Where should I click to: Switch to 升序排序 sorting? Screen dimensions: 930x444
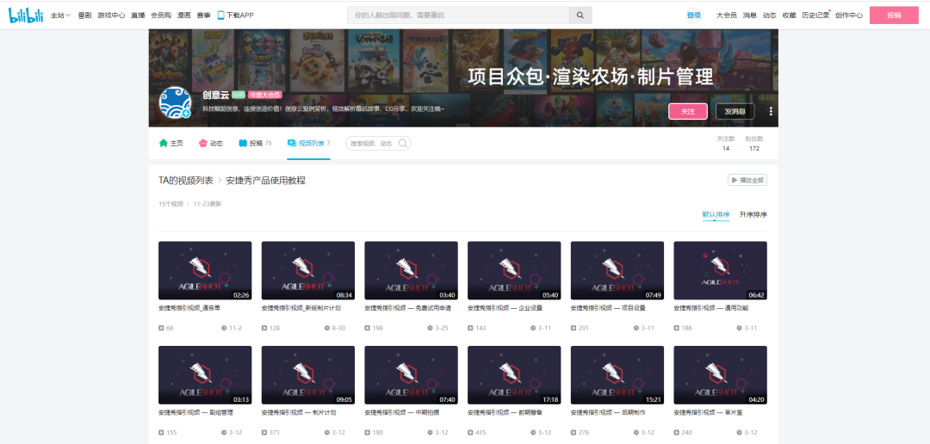tap(753, 214)
